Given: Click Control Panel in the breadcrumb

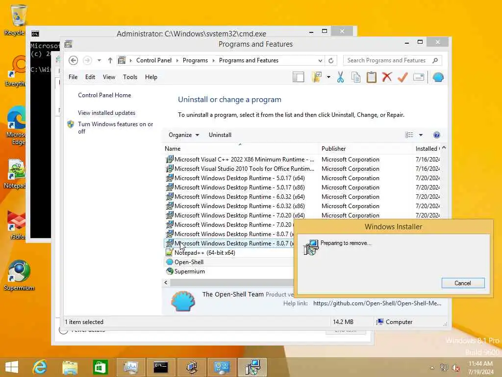Looking at the screenshot, I should point(154,60).
